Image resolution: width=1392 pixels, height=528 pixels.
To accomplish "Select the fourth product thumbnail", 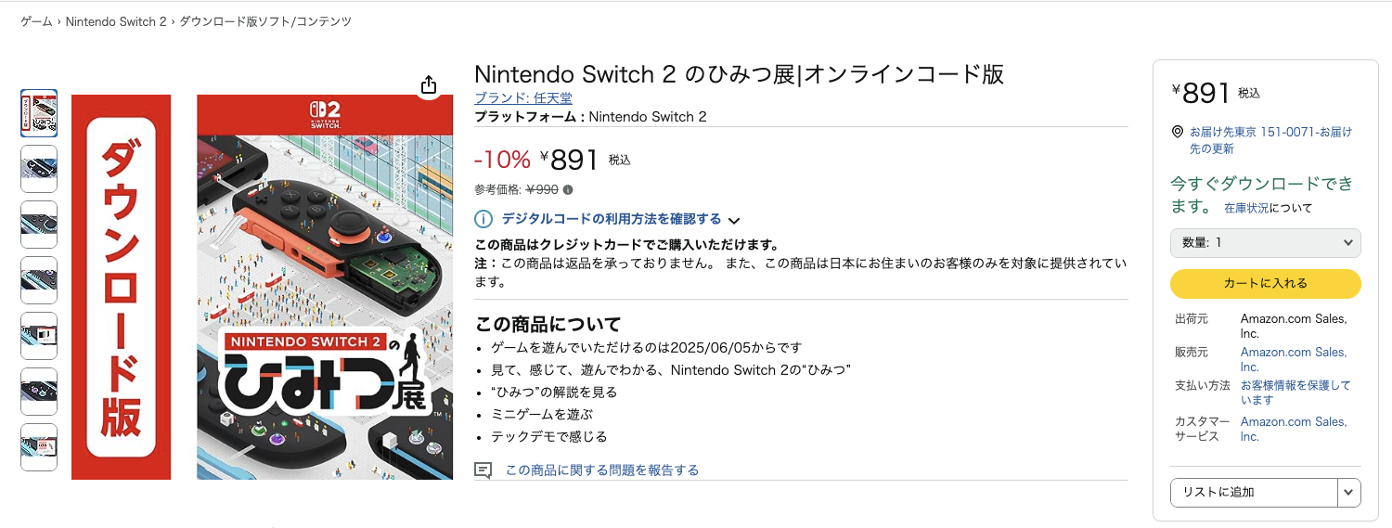I will 39,280.
